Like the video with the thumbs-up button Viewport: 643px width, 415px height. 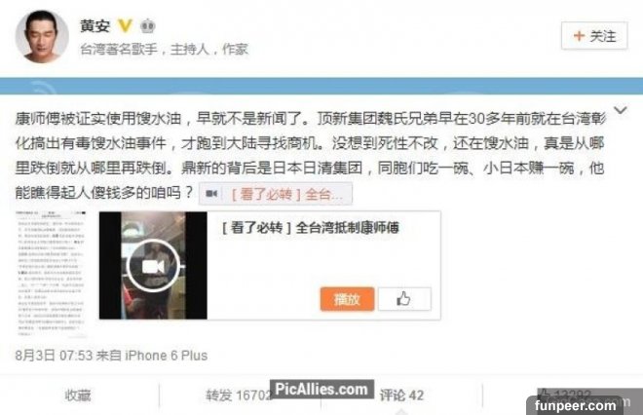pos(404,299)
